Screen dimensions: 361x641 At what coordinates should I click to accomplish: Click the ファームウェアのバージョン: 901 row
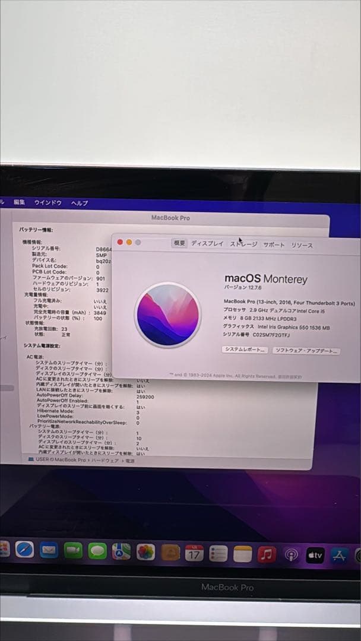[x=69, y=278]
